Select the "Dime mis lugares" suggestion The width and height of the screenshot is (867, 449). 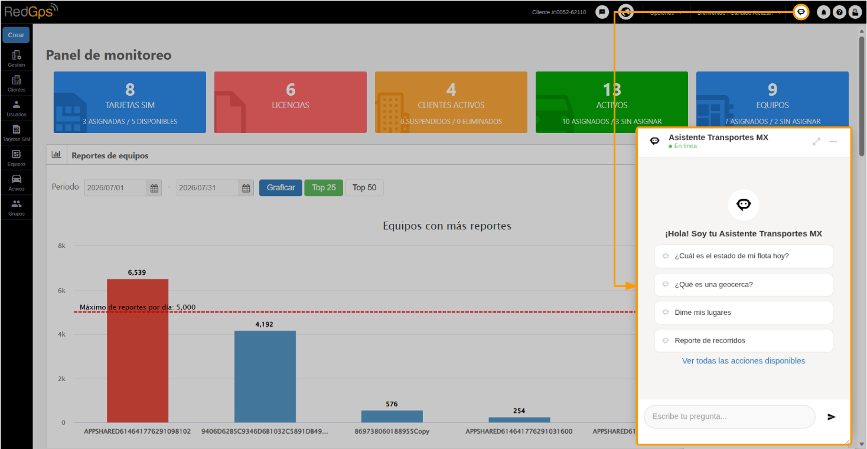click(744, 313)
